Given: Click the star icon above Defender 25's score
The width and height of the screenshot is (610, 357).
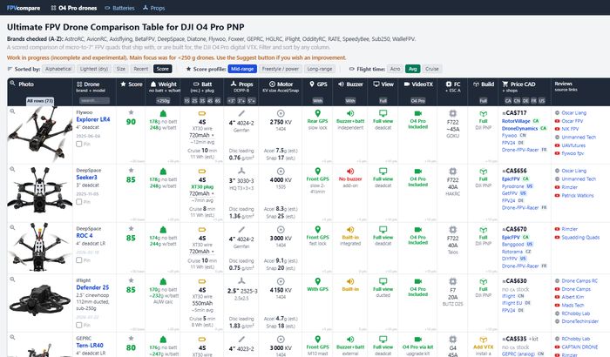Looking at the screenshot, I should pos(131,280).
